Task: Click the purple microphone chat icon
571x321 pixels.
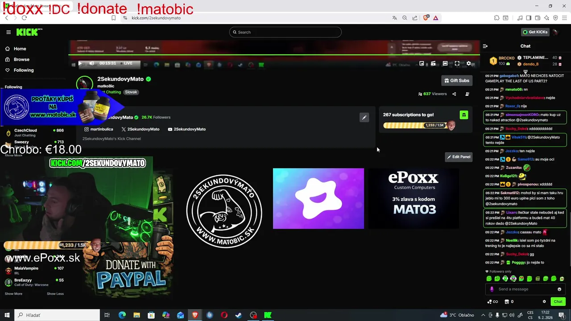Action: (492, 289)
